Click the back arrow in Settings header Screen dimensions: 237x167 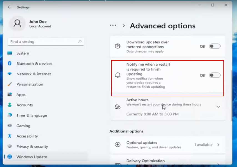coord(9,7)
